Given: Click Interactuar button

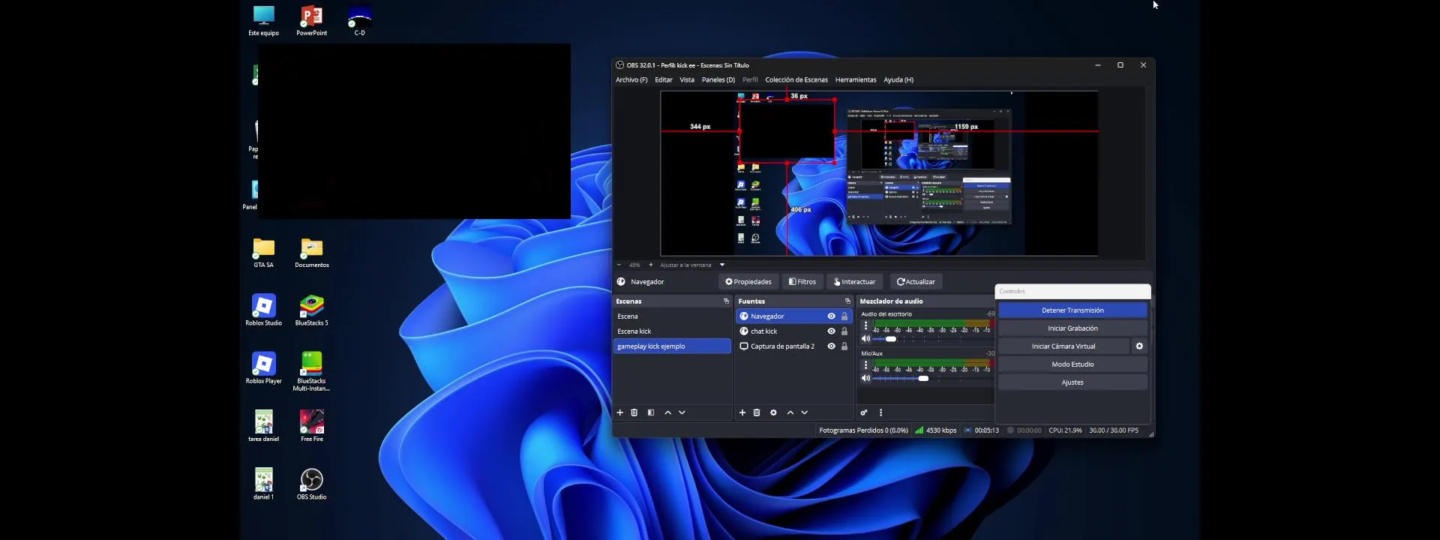Looking at the screenshot, I should click(x=855, y=282).
